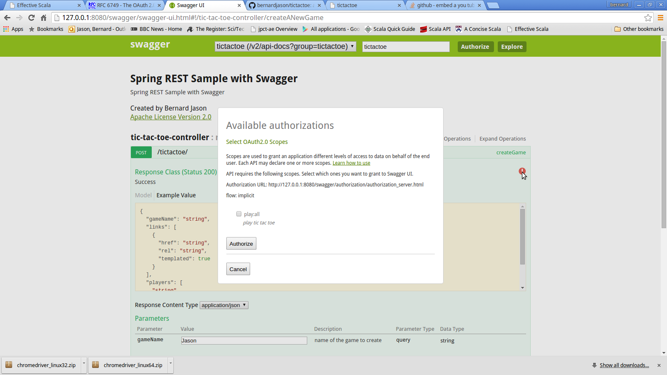Screen dimensions: 667x375
Task: Open All applications Google bookmark
Action: click(331, 29)
